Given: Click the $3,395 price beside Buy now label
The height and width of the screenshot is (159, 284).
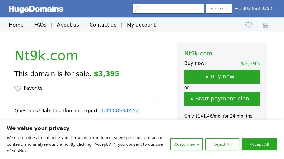Looking at the screenshot, I should tap(250, 63).
